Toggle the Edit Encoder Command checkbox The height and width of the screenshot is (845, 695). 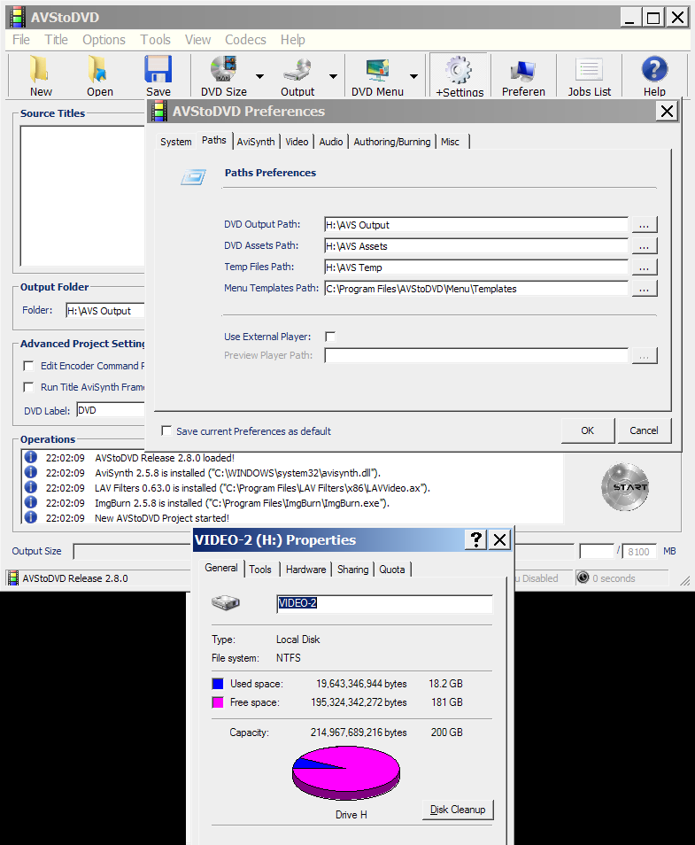(28, 366)
